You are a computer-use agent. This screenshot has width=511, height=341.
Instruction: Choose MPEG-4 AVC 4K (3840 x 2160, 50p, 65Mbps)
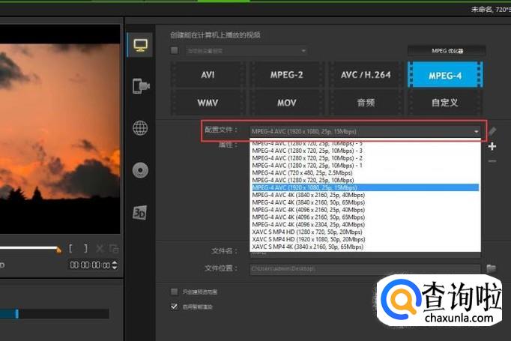pos(366,202)
